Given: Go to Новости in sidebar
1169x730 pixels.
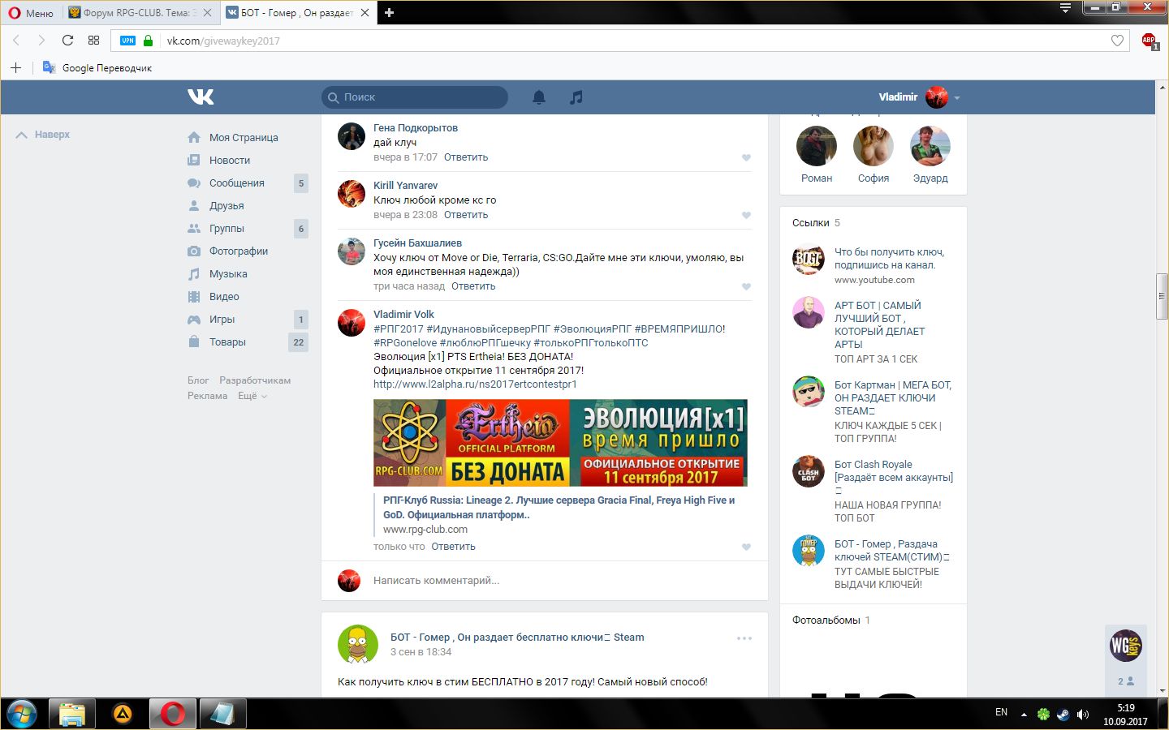Looking at the screenshot, I should [230, 161].
